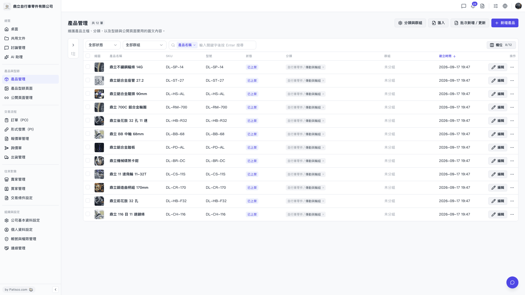Open the 產品名稱 search field selector
Image resolution: width=525 pixels, height=295 pixels.
point(187,45)
